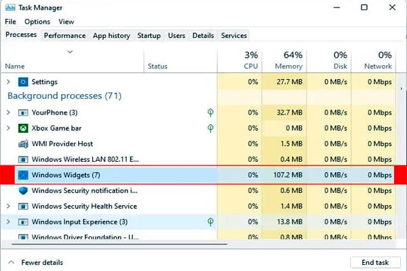Expand the Windows Input Experience (3) group
This screenshot has width=407, height=271.
8,222
